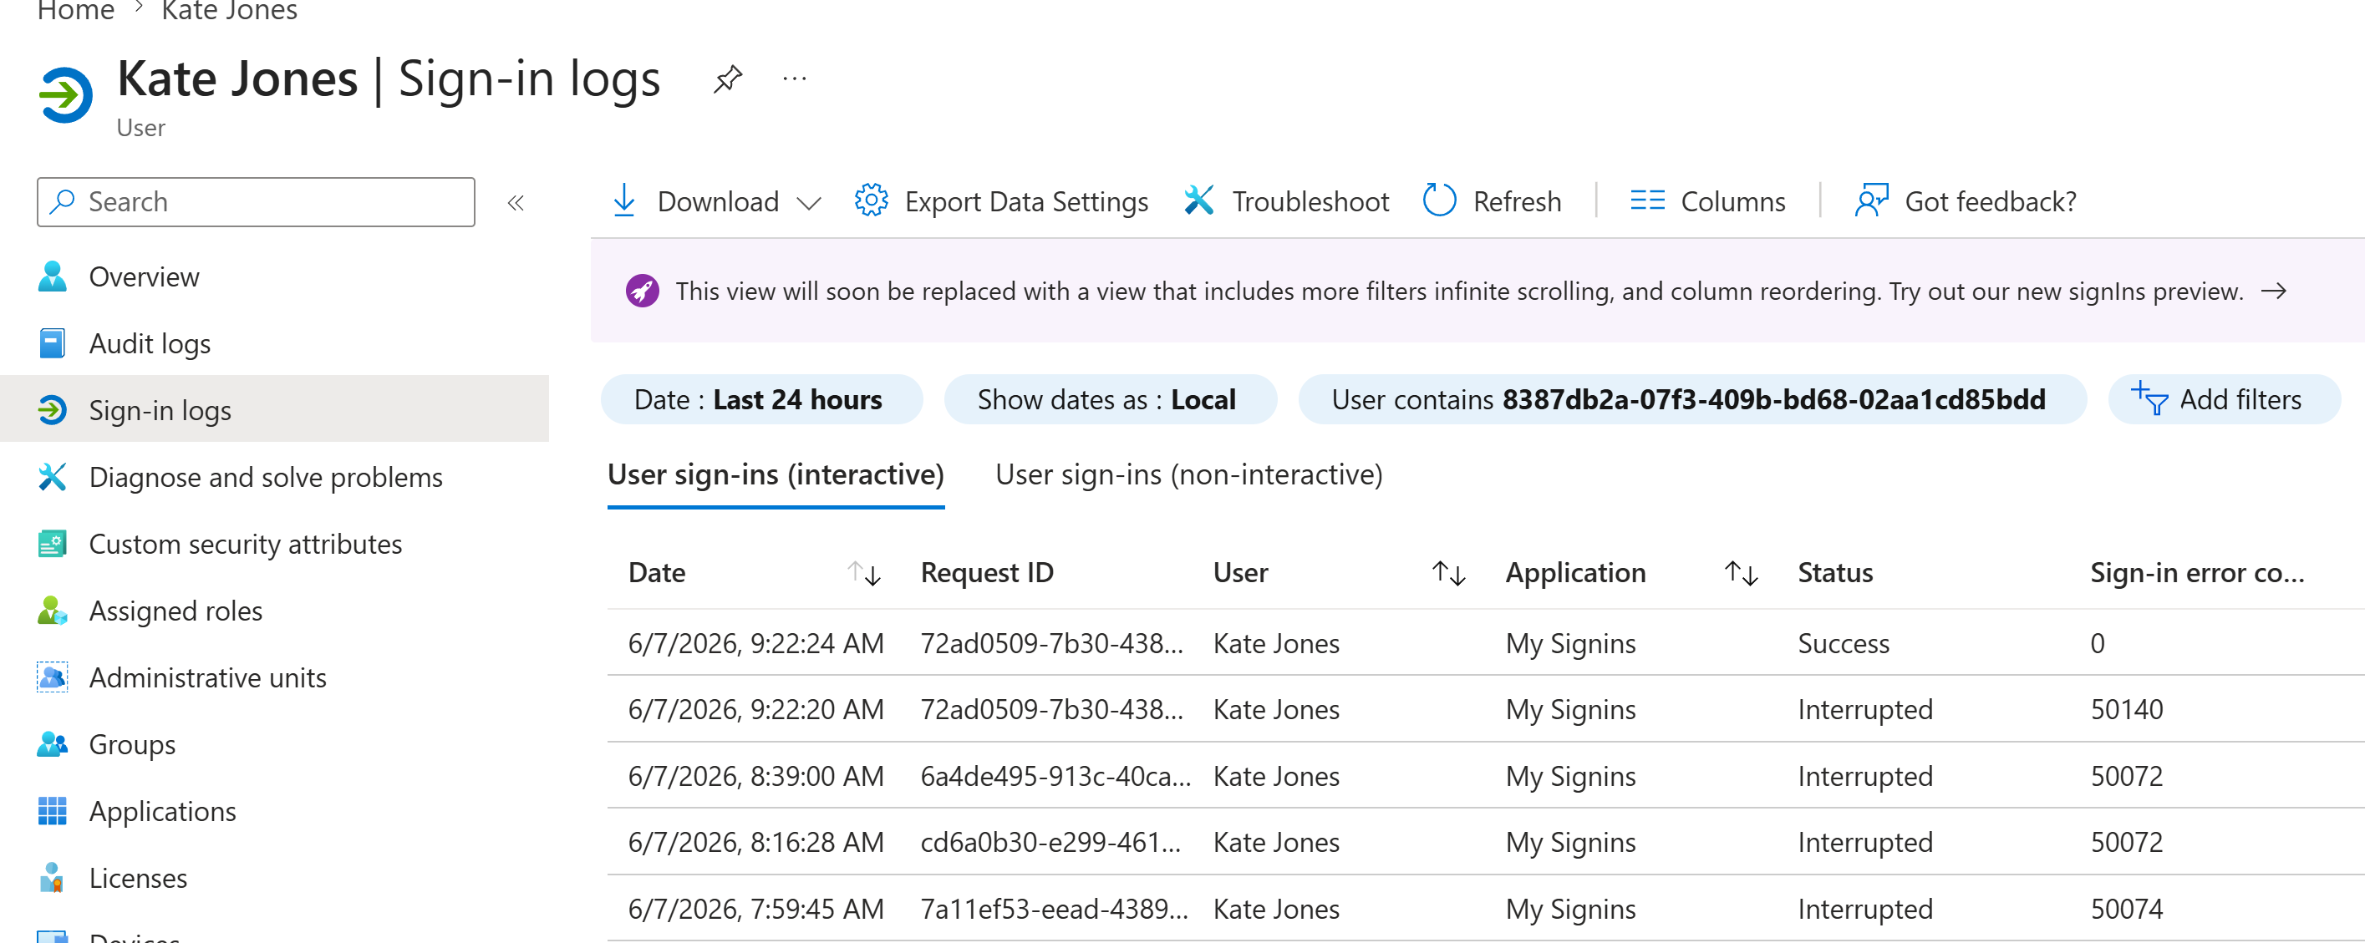Switch to User sign-ins (non-interactive) tab
Screen dimensions: 2365x943
click(1189, 475)
